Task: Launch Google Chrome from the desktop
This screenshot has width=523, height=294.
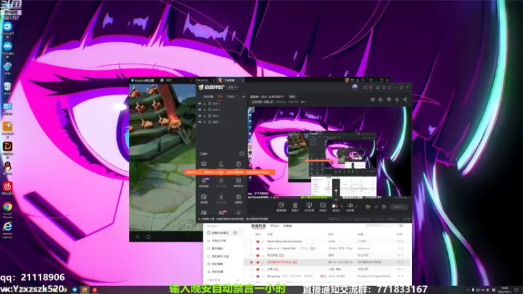Action: 7,210
